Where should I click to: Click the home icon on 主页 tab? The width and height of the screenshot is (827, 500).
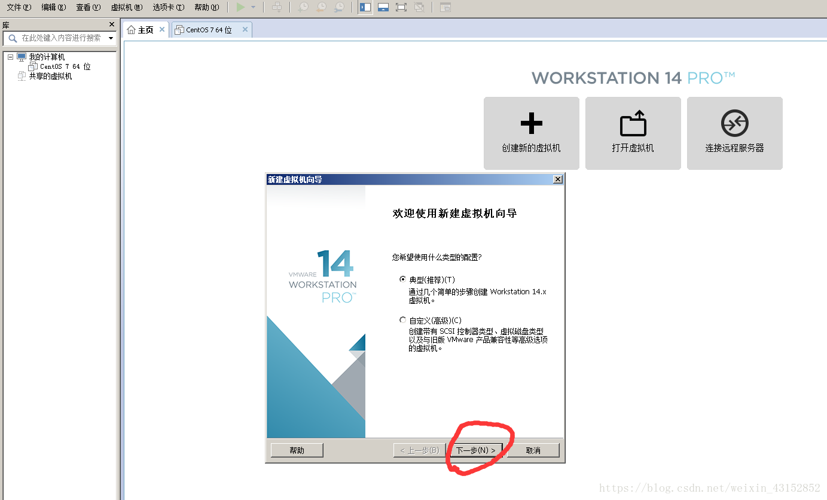132,30
